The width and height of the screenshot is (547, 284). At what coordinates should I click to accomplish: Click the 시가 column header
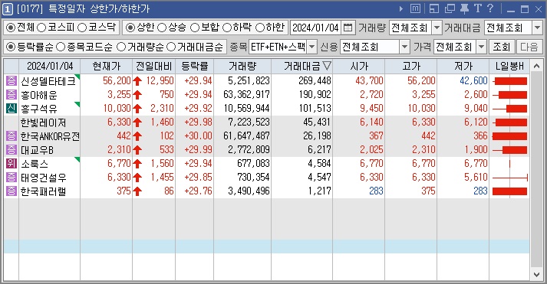[x=359, y=66]
